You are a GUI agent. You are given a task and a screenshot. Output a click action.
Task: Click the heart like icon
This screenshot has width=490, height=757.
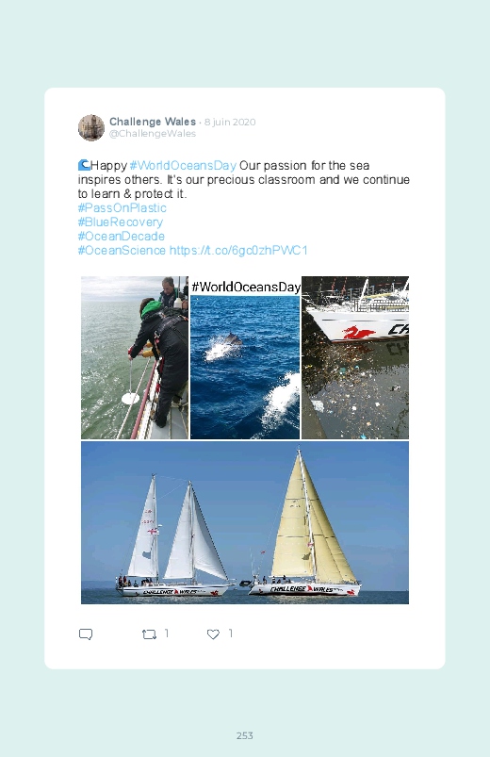click(213, 634)
